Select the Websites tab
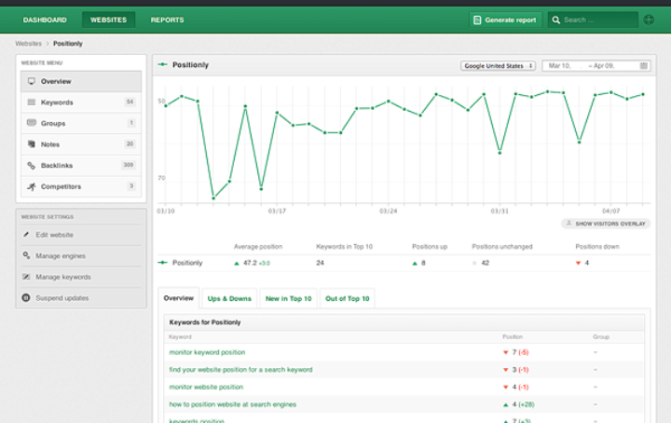 tap(108, 20)
